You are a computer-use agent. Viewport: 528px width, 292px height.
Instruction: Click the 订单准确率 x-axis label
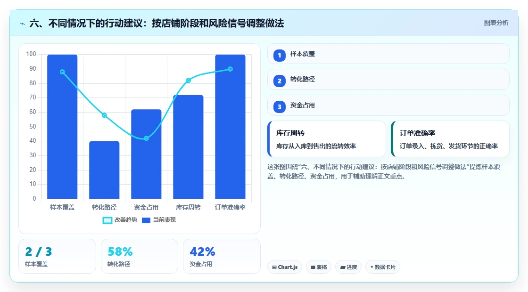point(231,207)
